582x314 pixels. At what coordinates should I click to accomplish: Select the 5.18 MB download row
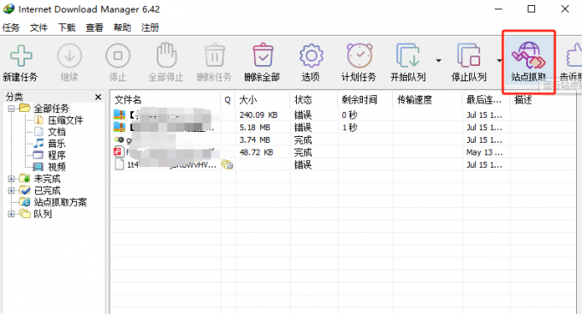(343, 127)
